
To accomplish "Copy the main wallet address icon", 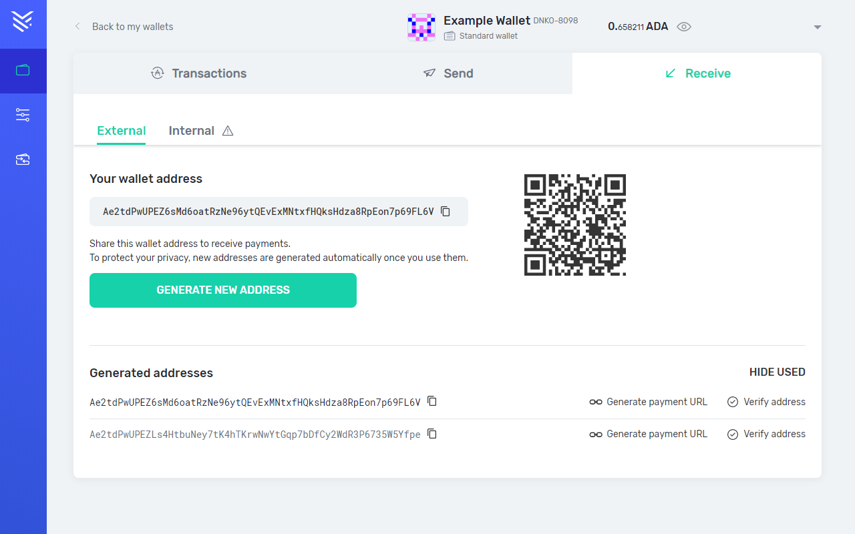I will 446,212.
